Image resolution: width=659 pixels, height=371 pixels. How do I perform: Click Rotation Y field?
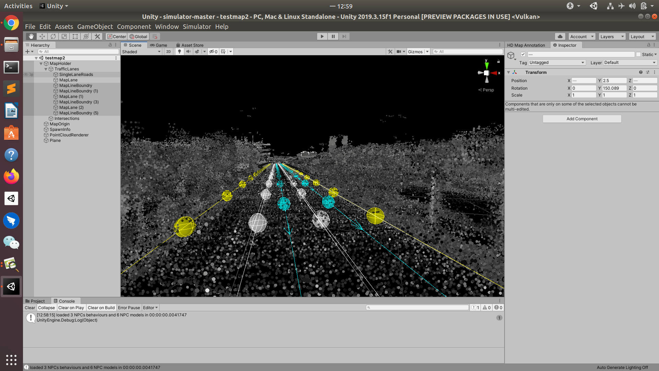[614, 88]
